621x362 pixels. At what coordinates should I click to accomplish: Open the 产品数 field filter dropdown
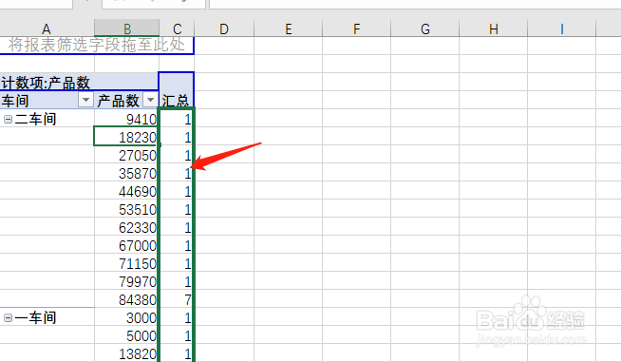click(x=150, y=100)
